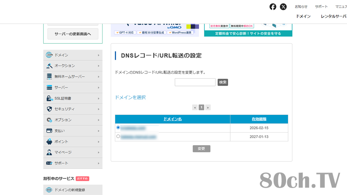Screen dimensions: 347x195
Task: Click the セキュリティ shield icon
Action: coord(49,109)
